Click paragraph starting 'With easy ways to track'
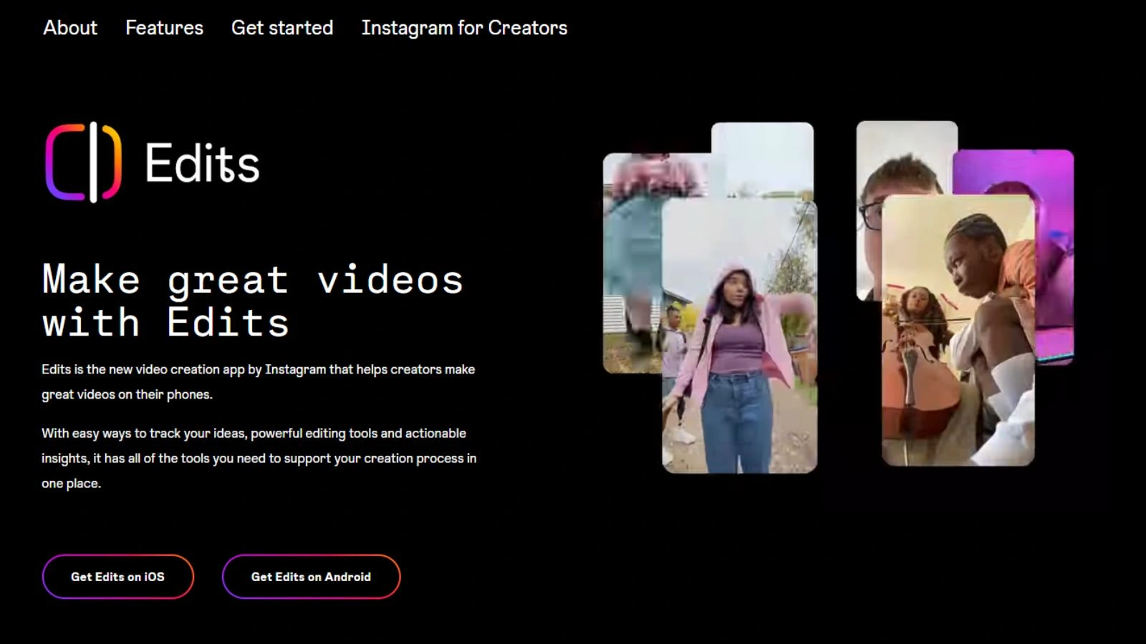Image resolution: width=1146 pixels, height=644 pixels. (259, 458)
